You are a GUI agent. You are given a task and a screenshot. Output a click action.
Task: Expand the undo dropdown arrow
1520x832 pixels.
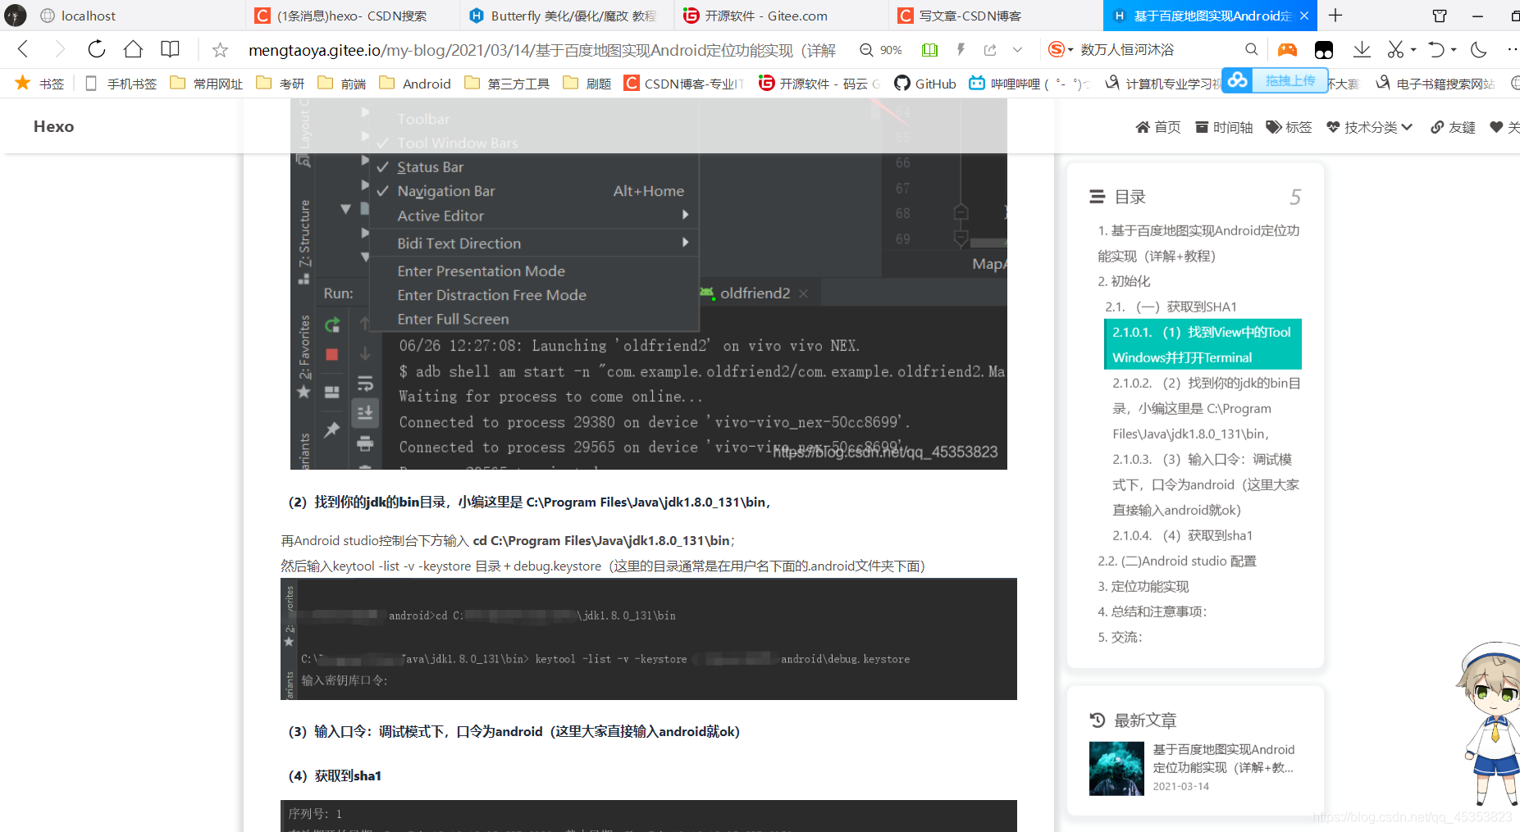click(1454, 50)
